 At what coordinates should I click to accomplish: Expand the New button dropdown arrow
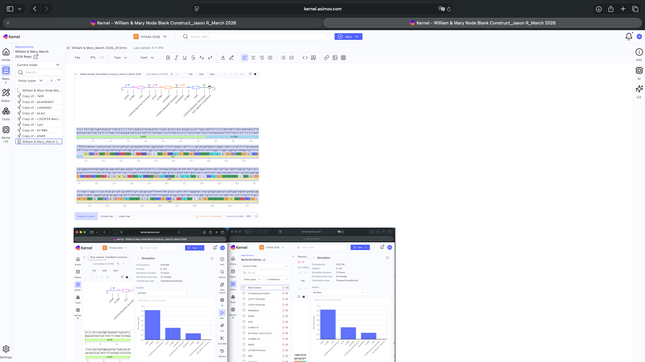click(357, 37)
